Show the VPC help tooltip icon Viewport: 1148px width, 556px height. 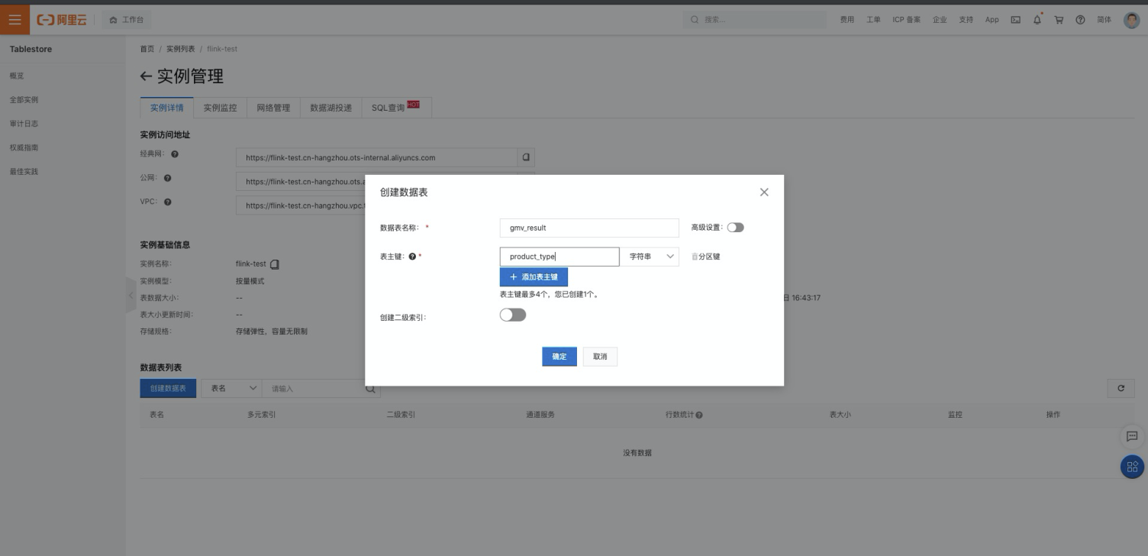coord(167,202)
